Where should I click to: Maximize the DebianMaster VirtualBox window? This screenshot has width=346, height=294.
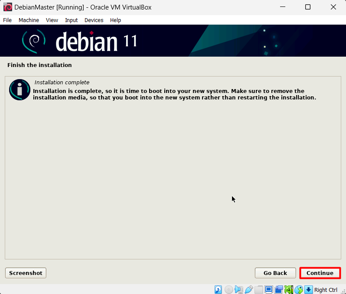pos(308,7)
